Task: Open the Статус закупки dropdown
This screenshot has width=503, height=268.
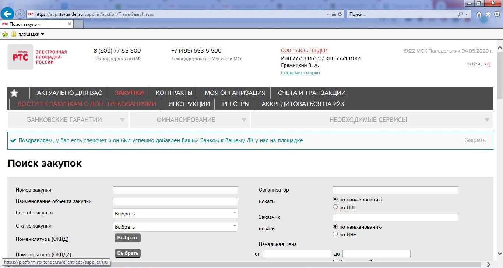Action: 175,226
